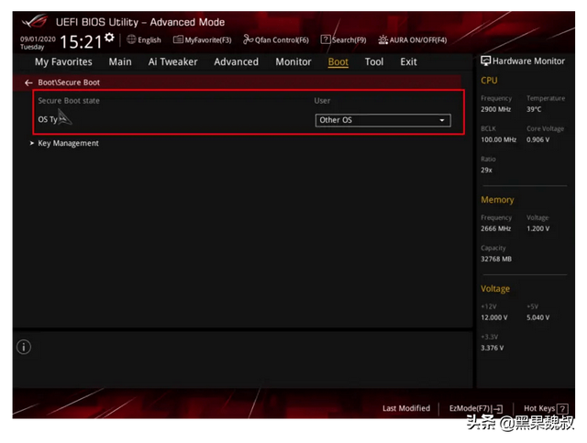Click the Hardware Monitor title
587x443 pixels.
point(528,61)
